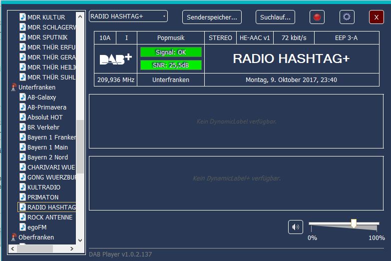
Task: Collapse the Unterfranken station group
Action: click(x=37, y=87)
